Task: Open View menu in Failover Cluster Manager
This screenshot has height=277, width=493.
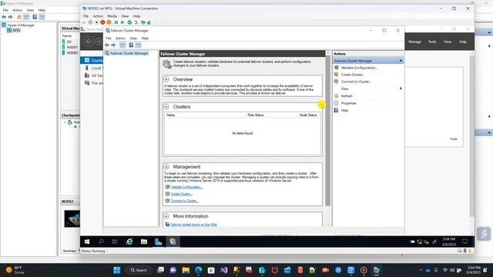Action: coord(133,38)
